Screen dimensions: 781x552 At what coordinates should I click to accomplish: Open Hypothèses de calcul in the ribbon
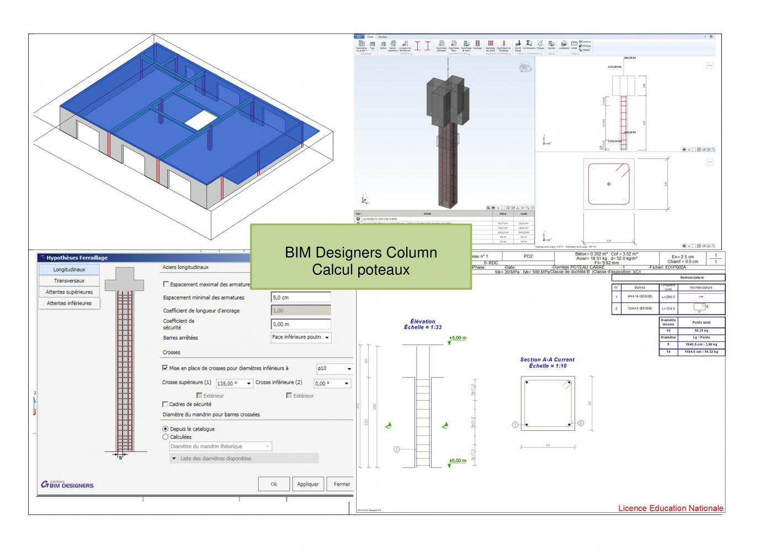[466, 45]
